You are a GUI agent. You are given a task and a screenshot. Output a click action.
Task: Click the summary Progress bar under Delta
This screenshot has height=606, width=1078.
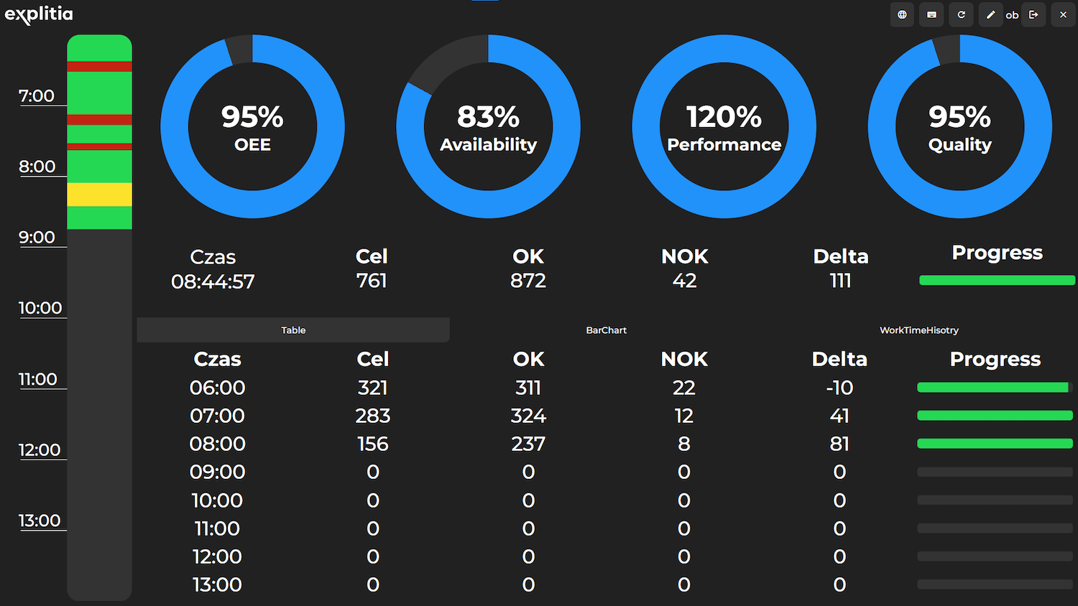tap(998, 280)
